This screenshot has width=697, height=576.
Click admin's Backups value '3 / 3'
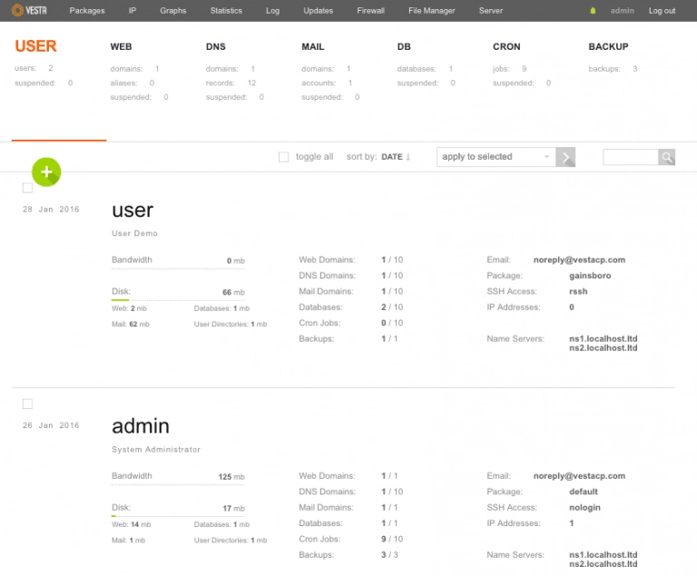[389, 554]
